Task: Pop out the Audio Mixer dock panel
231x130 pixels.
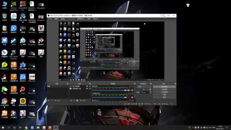Action: (135, 84)
